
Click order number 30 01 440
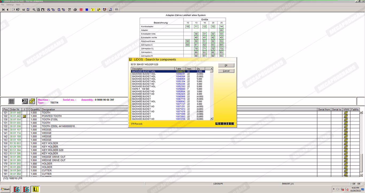15,113
